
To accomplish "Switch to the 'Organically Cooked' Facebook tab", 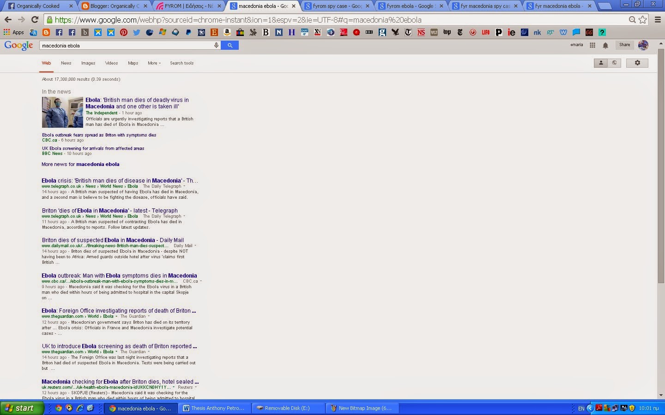I will click(39, 6).
